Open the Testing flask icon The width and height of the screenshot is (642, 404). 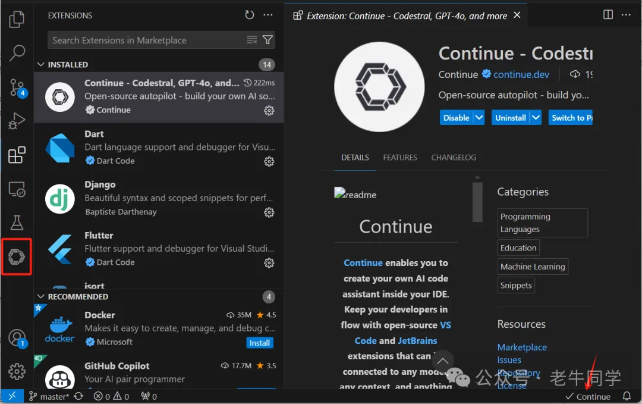17,223
